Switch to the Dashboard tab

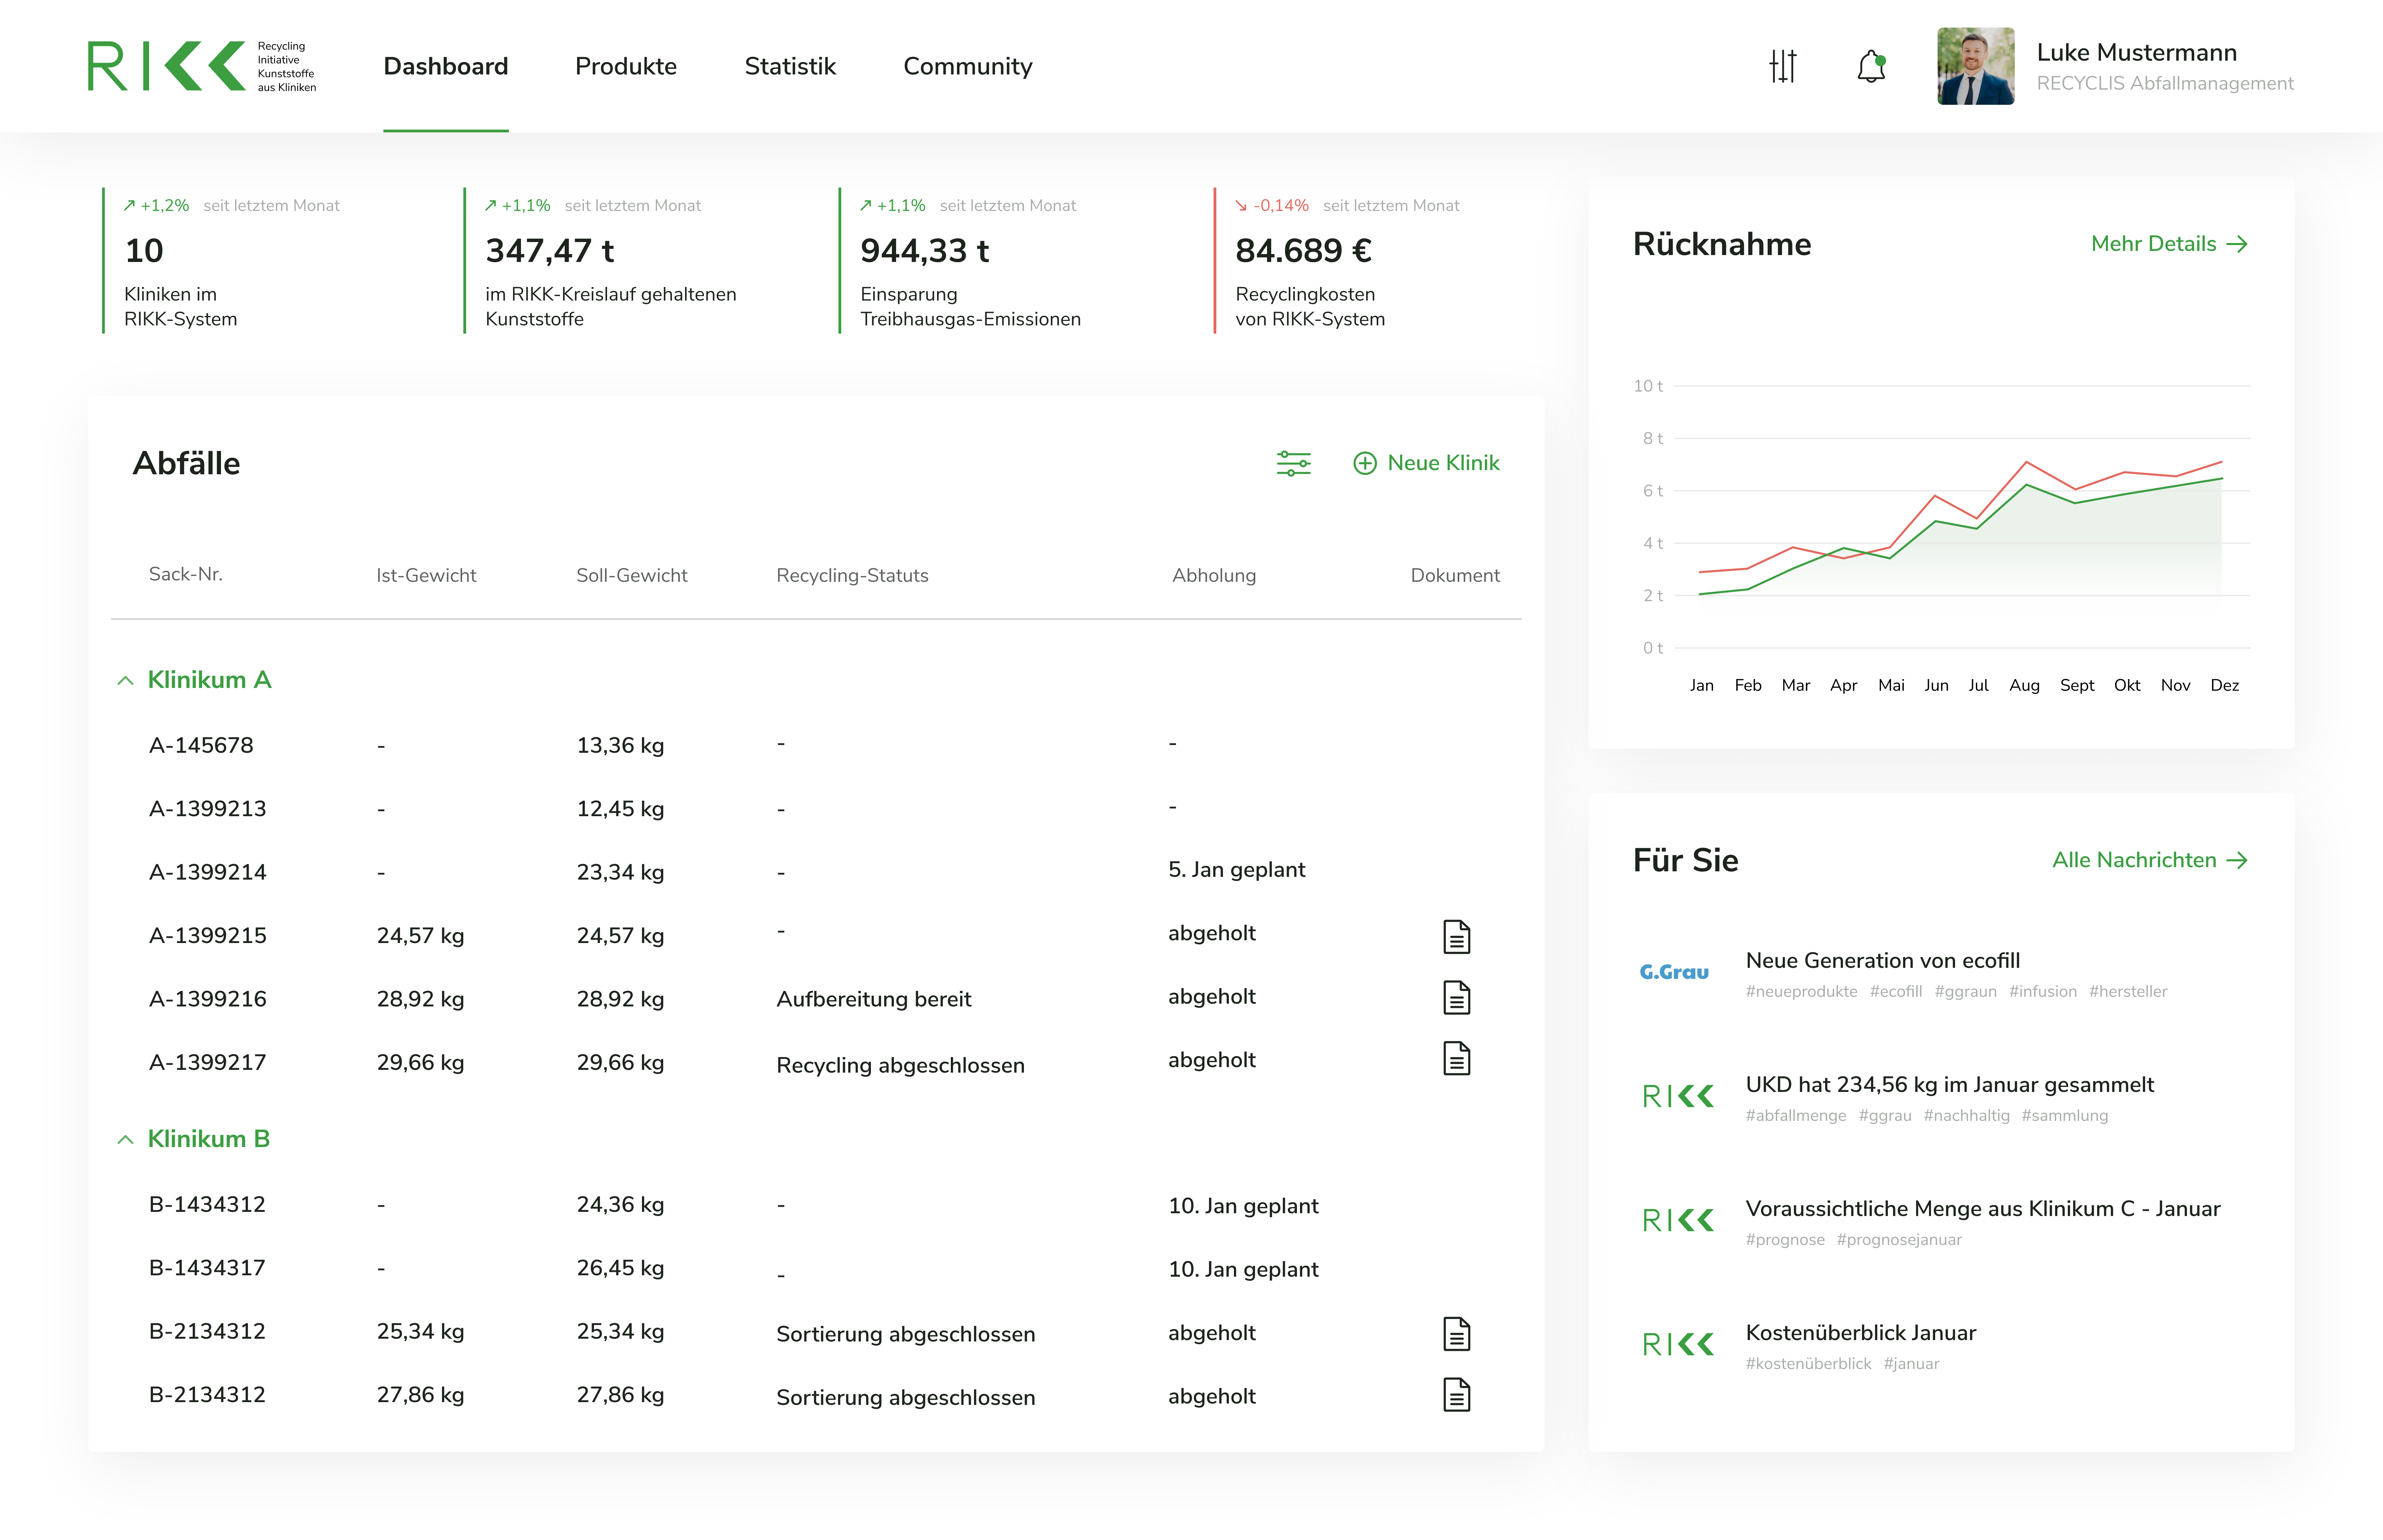[446, 66]
